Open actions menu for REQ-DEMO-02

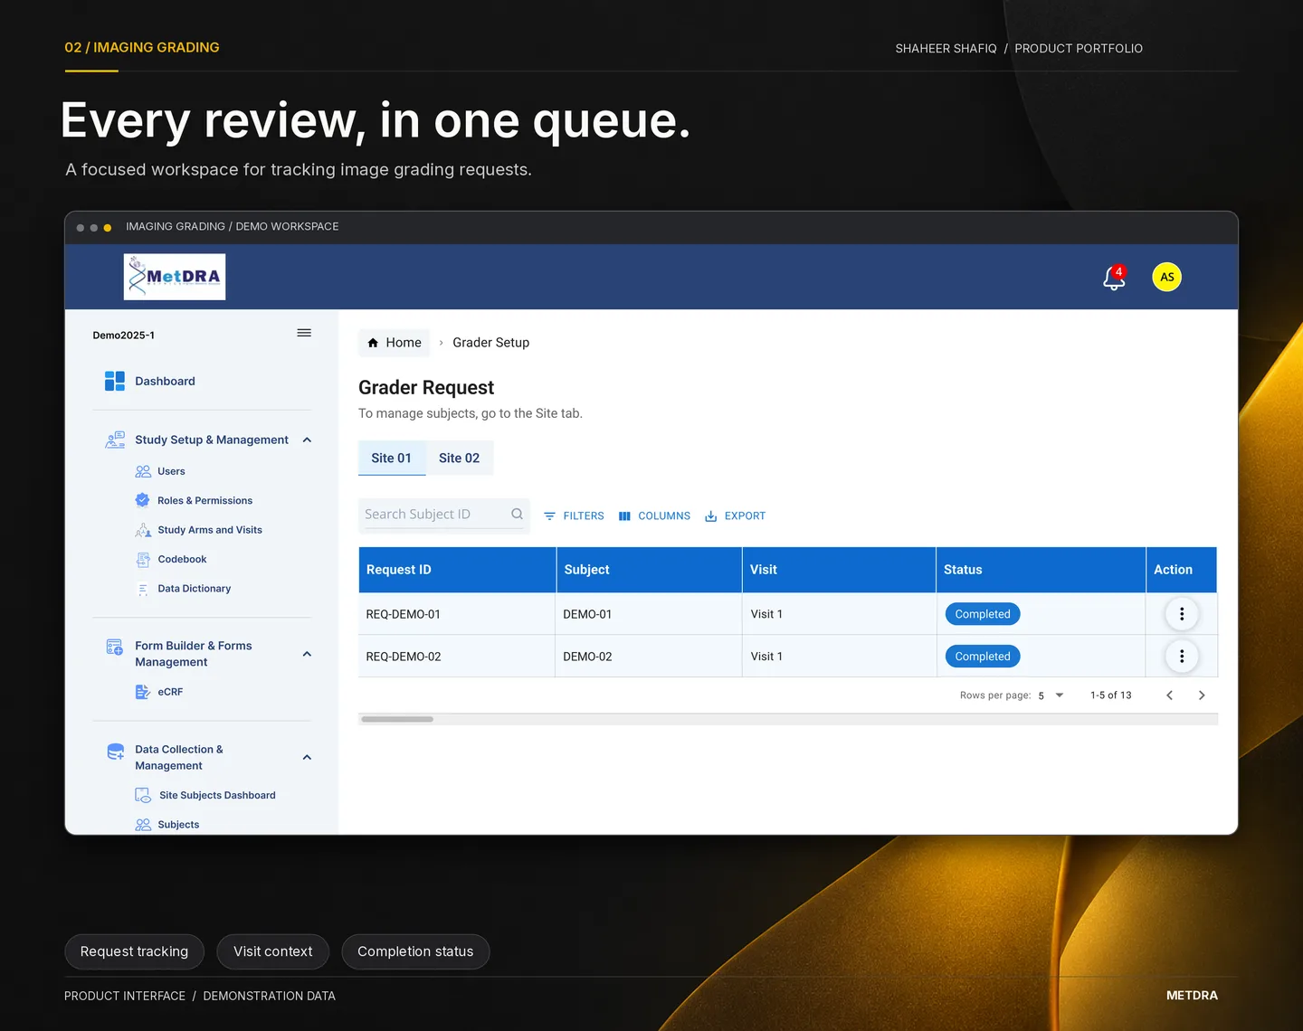1182,657
